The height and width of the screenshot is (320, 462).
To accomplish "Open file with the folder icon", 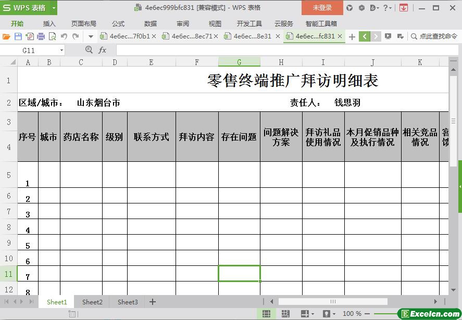I will tap(6, 36).
